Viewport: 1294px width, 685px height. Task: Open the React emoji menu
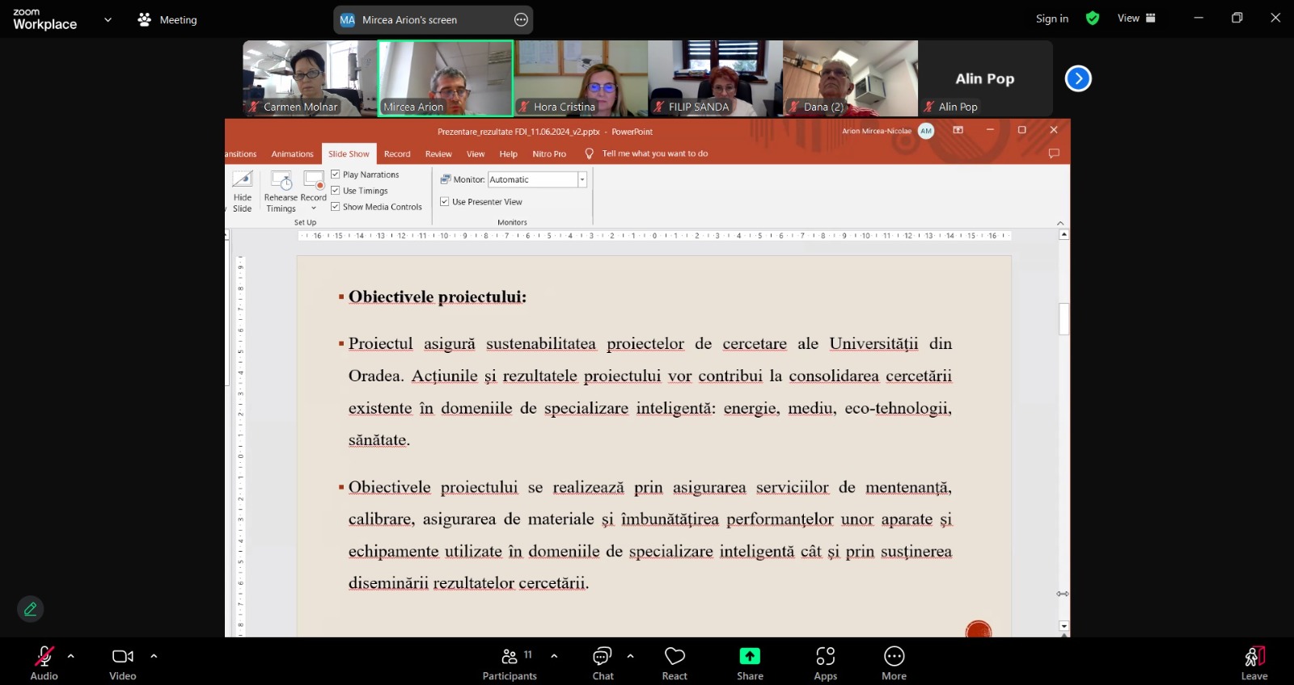(x=674, y=656)
